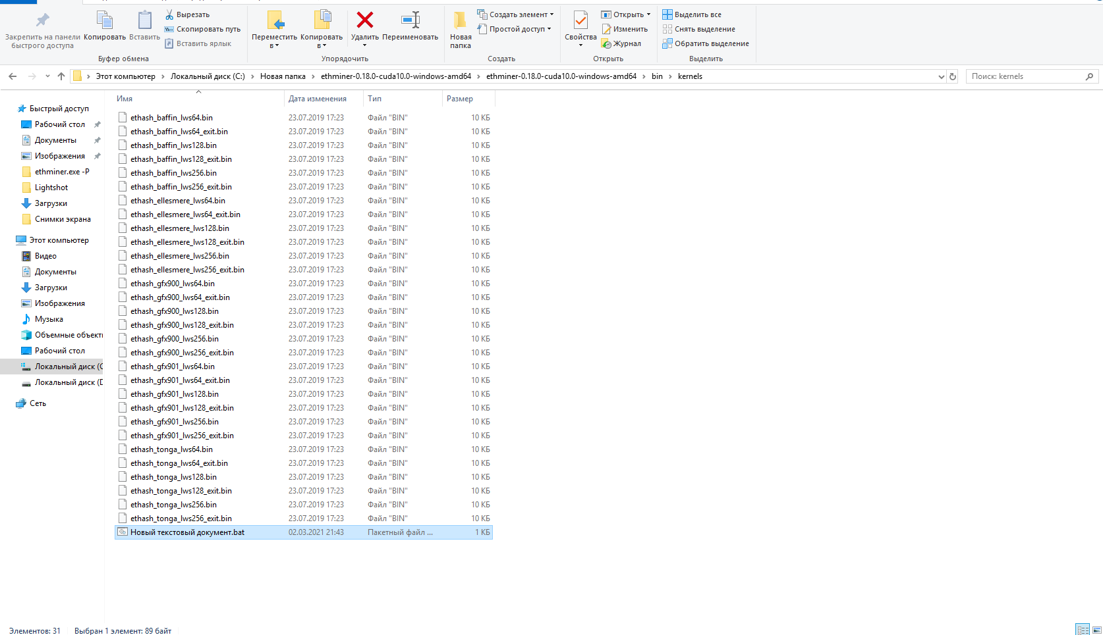Click Cut (Вырезать) scissors icon
Viewport: 1103px width, 635px height.
pos(169,14)
